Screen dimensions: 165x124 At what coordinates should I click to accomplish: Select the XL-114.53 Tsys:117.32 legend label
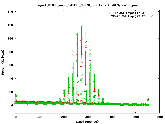(x=126, y=13)
